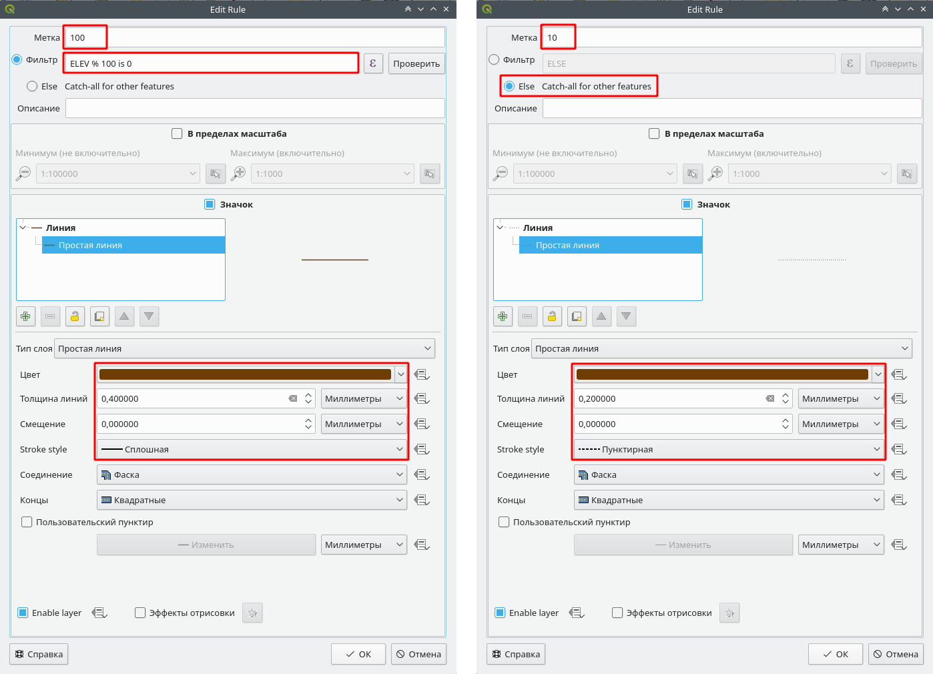Open Stroke style Сплошная dropdown, left dialog
The width and height of the screenshot is (933, 674).
pyautogui.click(x=252, y=449)
